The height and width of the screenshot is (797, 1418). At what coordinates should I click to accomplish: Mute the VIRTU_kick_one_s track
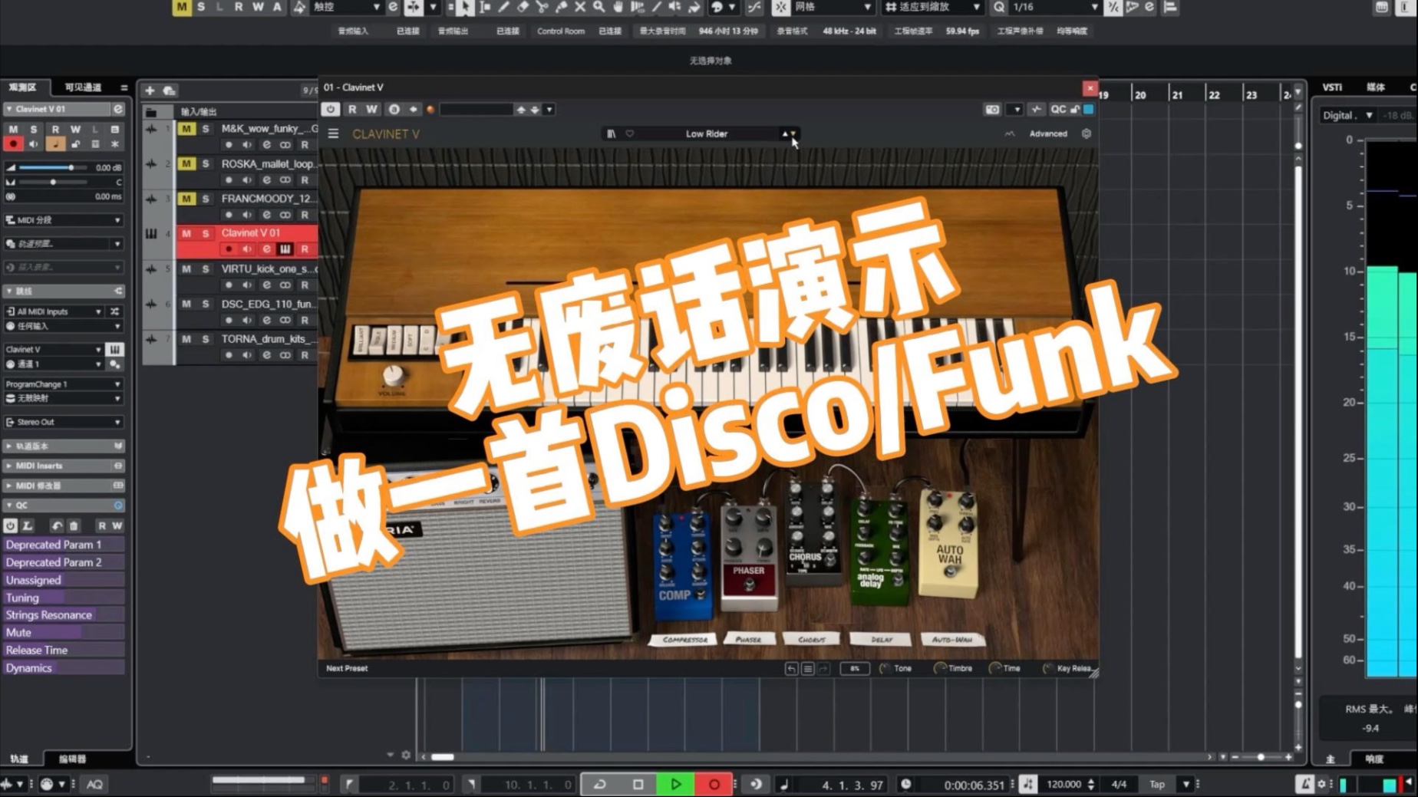click(186, 268)
